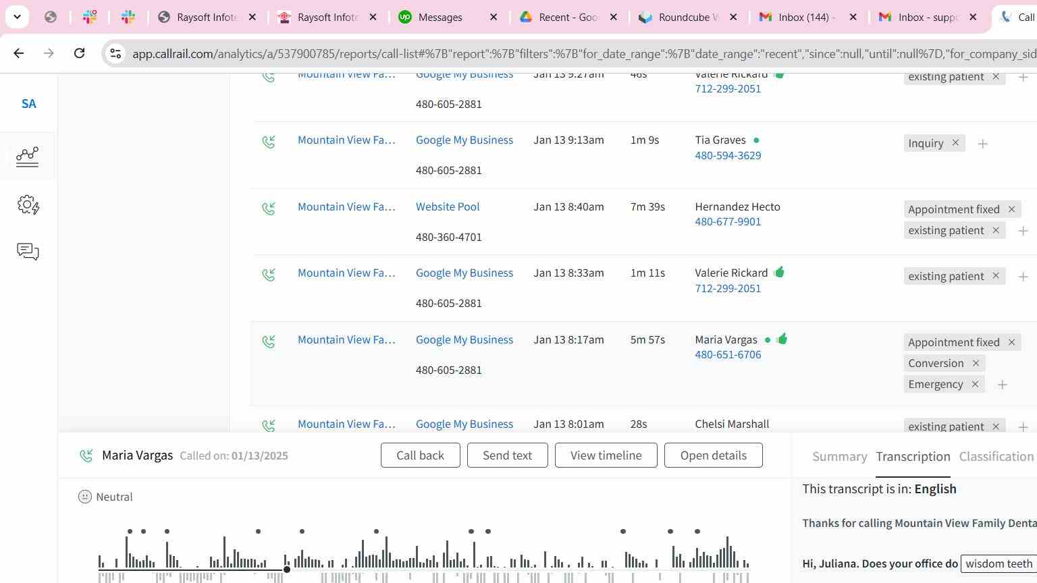
Task: Click the Open details button
Action: [x=714, y=455]
